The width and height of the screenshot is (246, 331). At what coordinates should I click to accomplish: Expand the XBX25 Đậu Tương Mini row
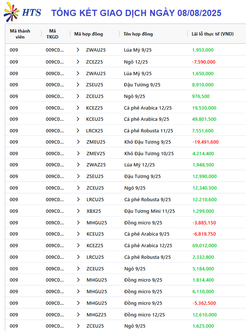(78, 211)
